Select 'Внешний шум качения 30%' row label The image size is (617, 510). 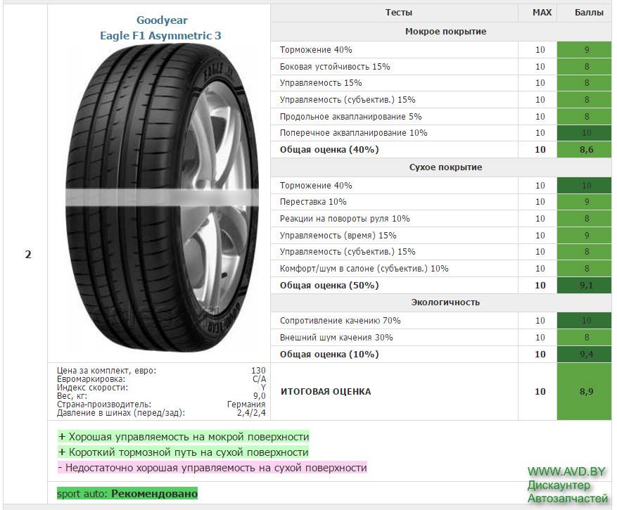(336, 338)
